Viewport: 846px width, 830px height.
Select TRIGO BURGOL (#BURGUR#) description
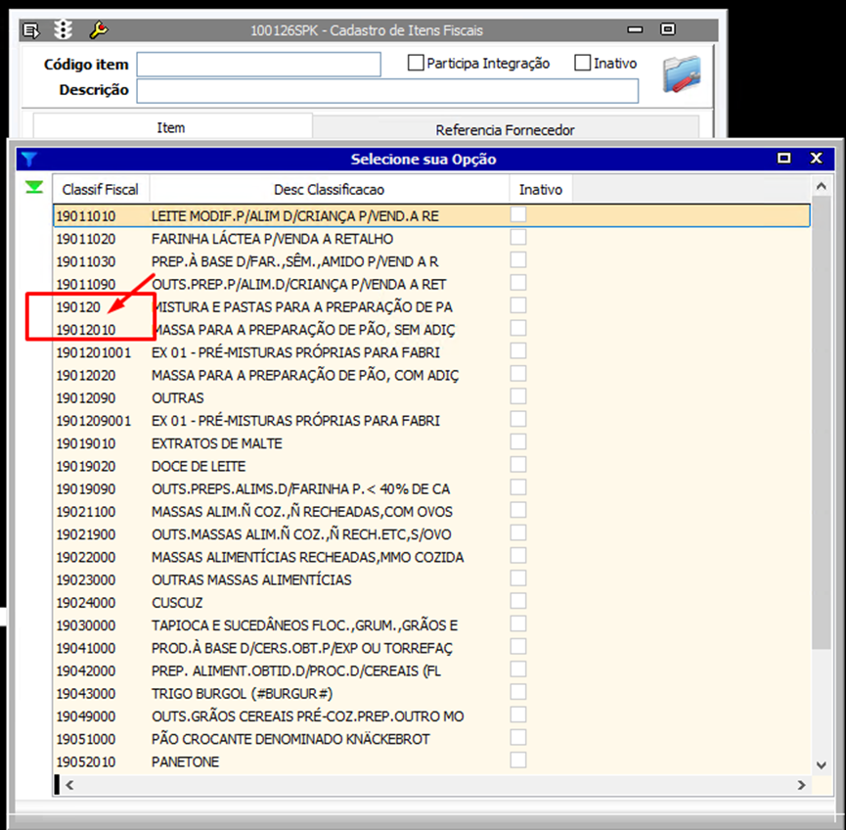click(x=243, y=693)
